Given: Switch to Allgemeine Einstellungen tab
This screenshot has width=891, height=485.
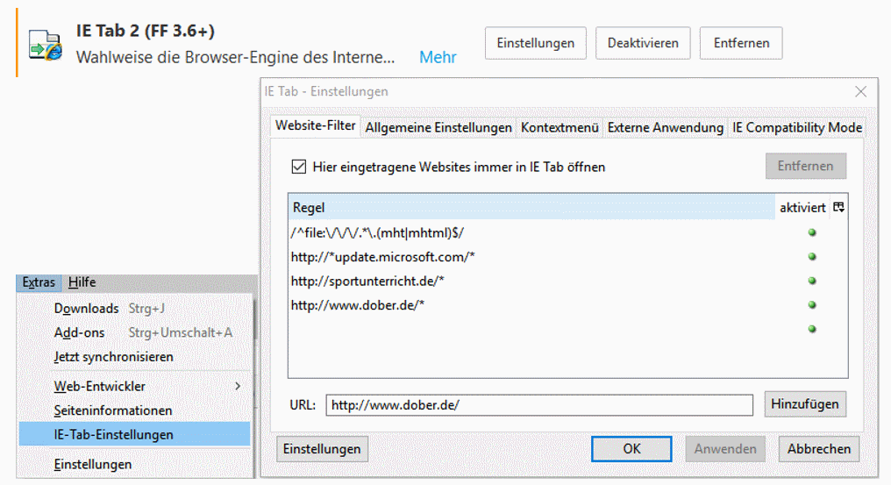Looking at the screenshot, I should click(438, 127).
